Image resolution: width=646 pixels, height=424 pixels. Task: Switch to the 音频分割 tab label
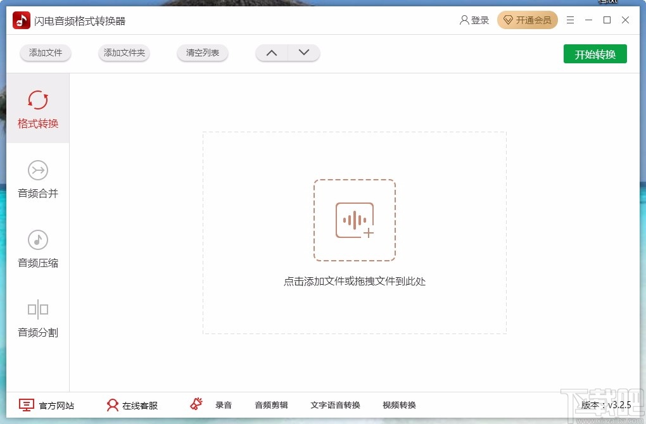click(38, 332)
